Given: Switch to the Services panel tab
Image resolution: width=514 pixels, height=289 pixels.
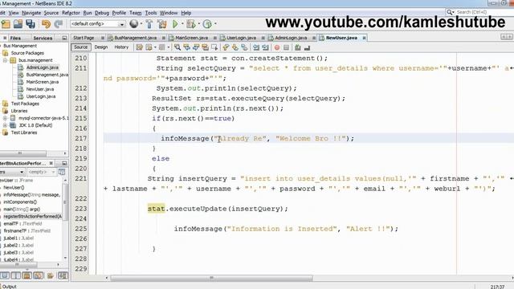Looking at the screenshot, I should 43,38.
